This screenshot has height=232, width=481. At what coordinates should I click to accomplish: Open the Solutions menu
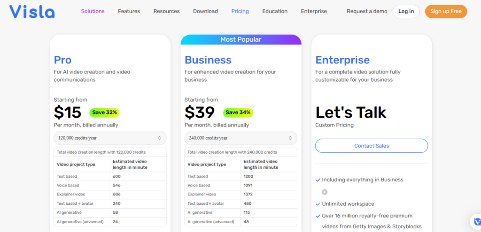[x=93, y=11]
